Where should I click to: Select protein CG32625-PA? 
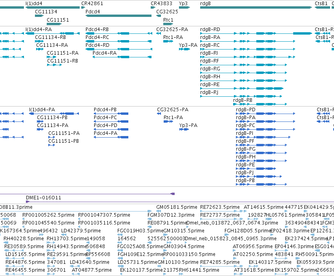[x=173, y=110]
